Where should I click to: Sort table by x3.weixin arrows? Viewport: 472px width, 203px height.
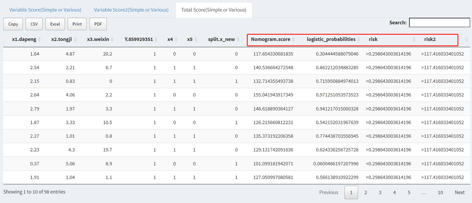point(112,39)
